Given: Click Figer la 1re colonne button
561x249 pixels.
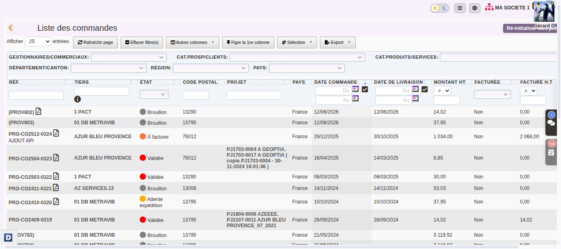Looking at the screenshot, I should coord(248,42).
